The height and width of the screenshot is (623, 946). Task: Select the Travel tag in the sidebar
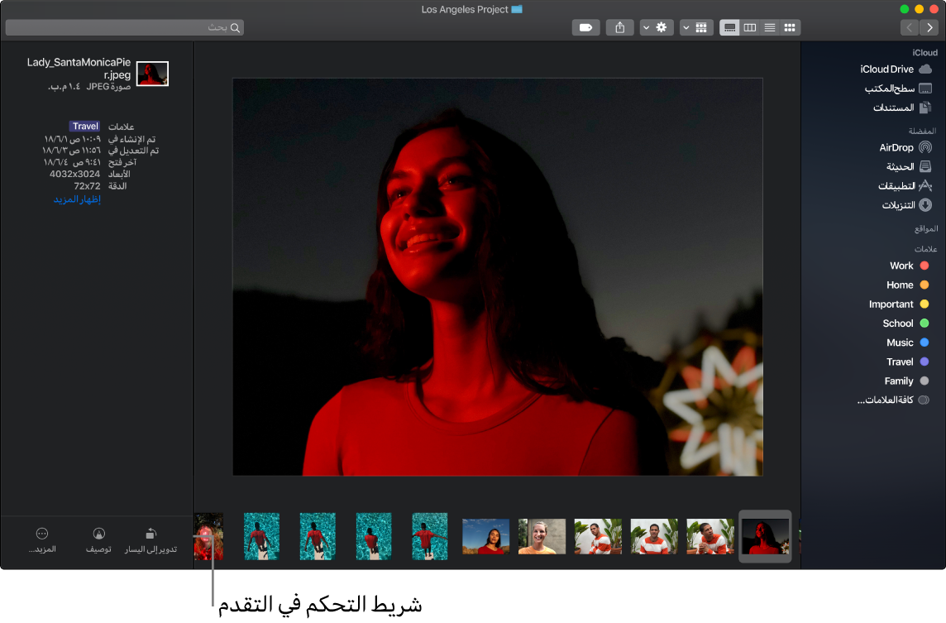point(901,362)
